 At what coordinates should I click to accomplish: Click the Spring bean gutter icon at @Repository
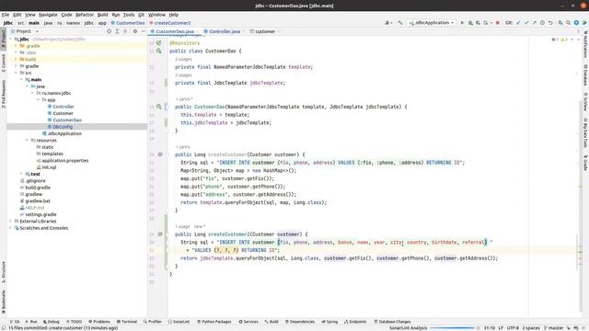(x=159, y=43)
